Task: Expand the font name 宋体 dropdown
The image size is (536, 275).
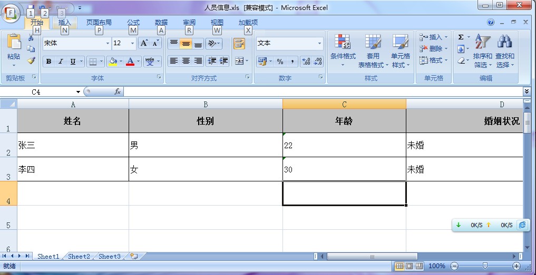Action: [108, 43]
